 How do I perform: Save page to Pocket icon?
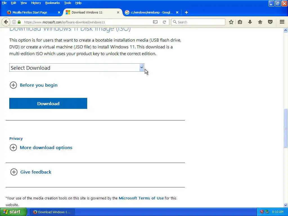(x=270, y=22)
